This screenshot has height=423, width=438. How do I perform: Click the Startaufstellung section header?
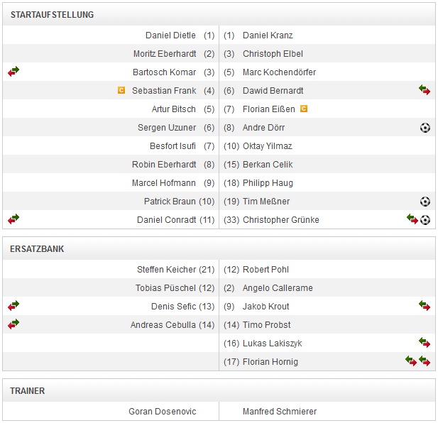(52, 15)
